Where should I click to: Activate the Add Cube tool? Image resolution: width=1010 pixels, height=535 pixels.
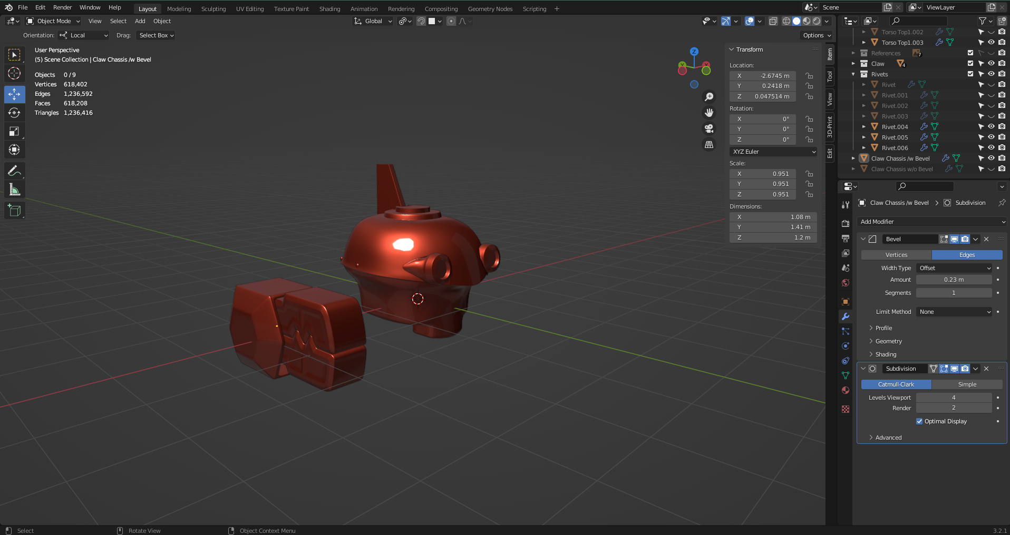point(14,211)
